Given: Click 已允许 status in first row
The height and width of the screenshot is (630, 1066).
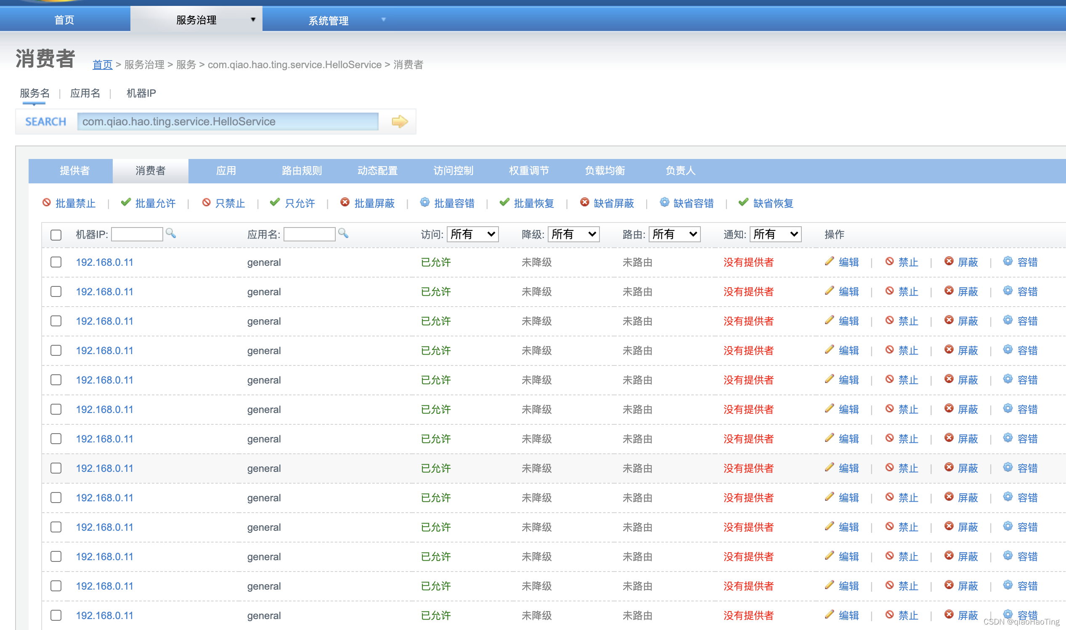Looking at the screenshot, I should (x=435, y=262).
